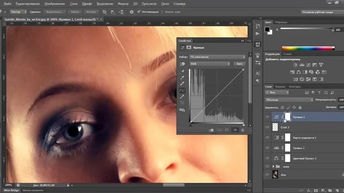This screenshot has height=193, width=344.
Task: Hide the Кривые 1 layer
Action: click(267, 117)
